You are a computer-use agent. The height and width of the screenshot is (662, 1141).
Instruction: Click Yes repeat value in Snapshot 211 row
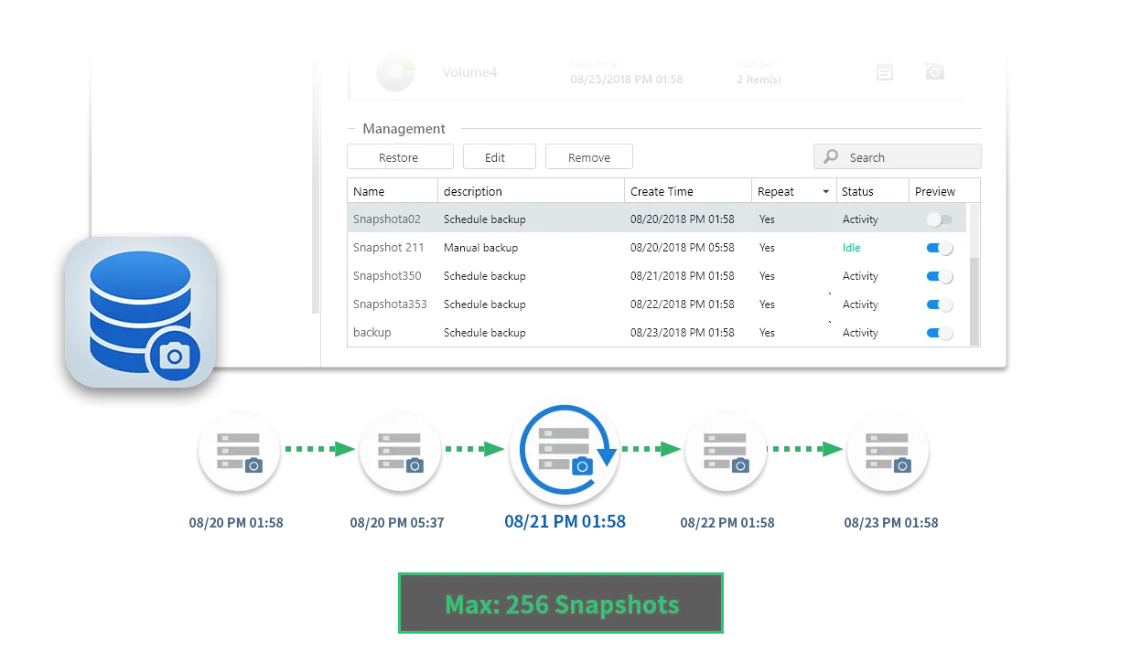[767, 248]
